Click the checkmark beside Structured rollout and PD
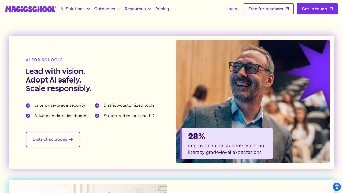The image size is (343, 193). click(97, 116)
